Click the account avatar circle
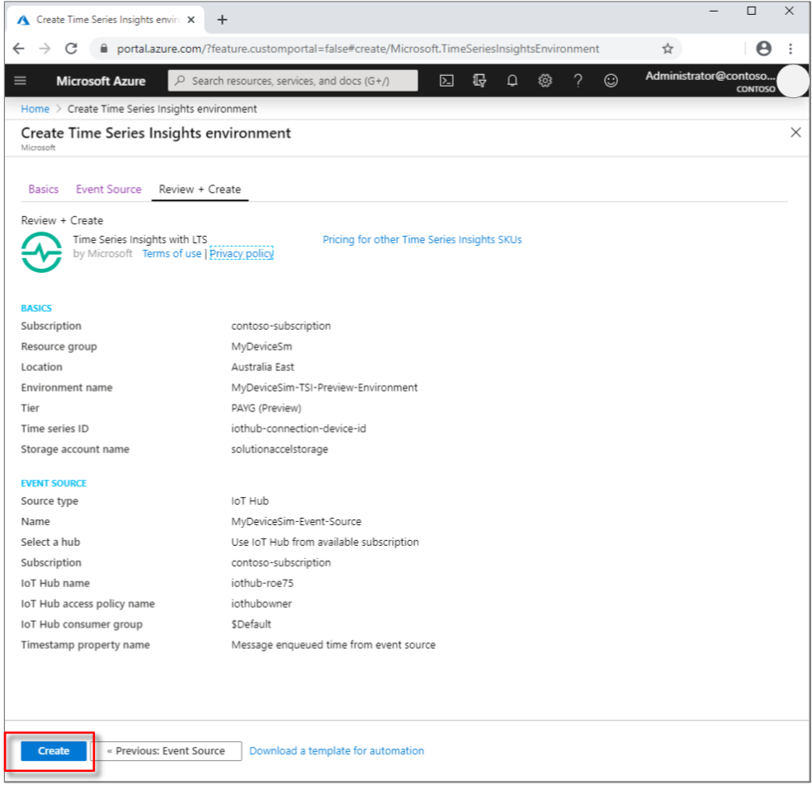This screenshot has width=812, height=785. click(x=792, y=82)
